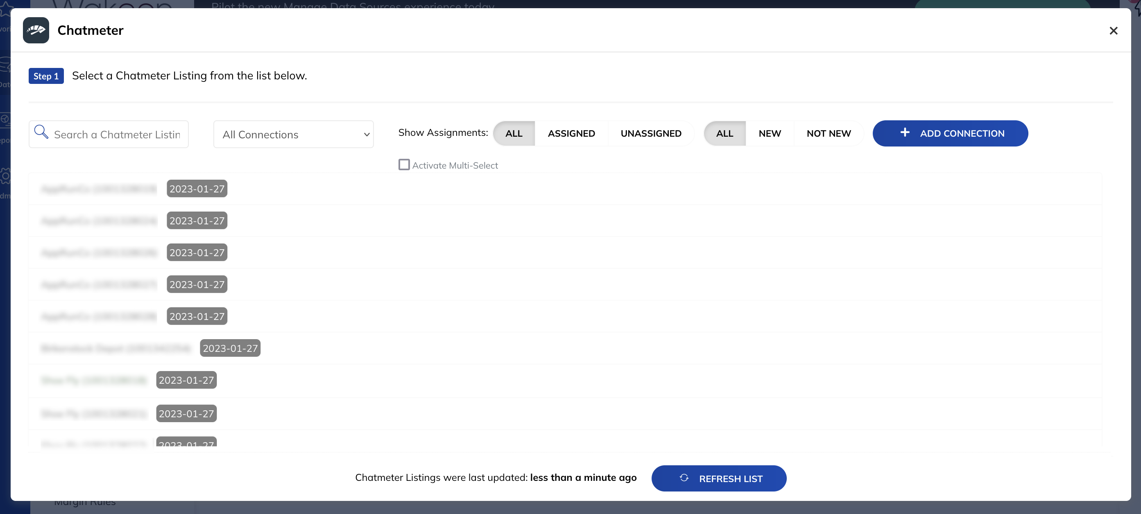This screenshot has width=1141, height=514.
Task: Click 'Select a Chatmeter Listing from the list below.'
Action: 189,76
